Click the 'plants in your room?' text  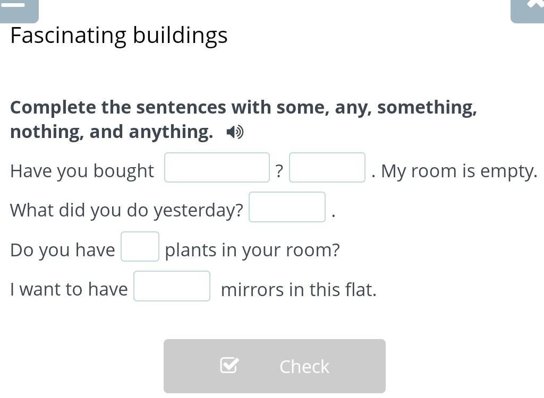[x=252, y=250]
